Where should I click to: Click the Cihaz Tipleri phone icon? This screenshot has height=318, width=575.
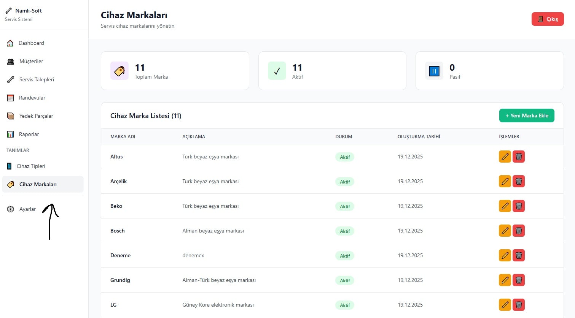click(10, 166)
